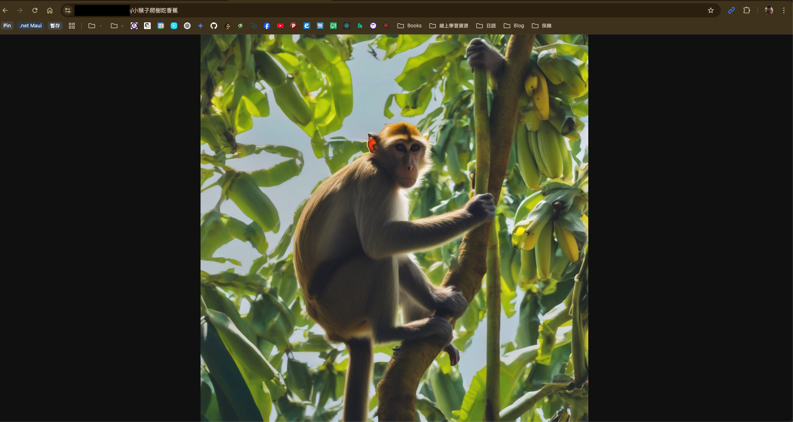Viewport: 793px width, 422px height.
Task: Open the Blog bookmark folder
Action: [x=514, y=26]
